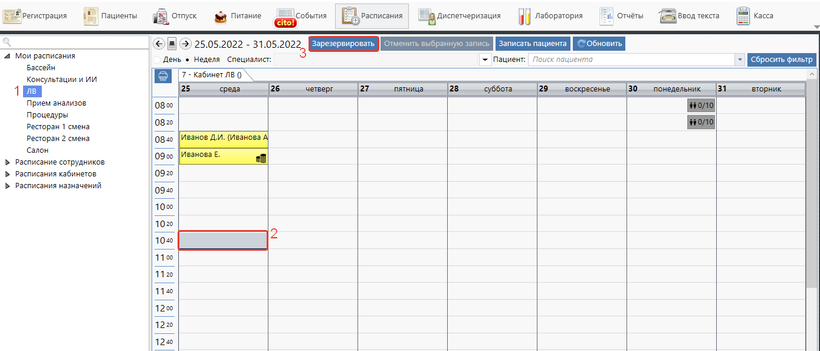Viewport: 820px width, 351px height.
Task: Go to previous week arrow
Action: [x=158, y=44]
